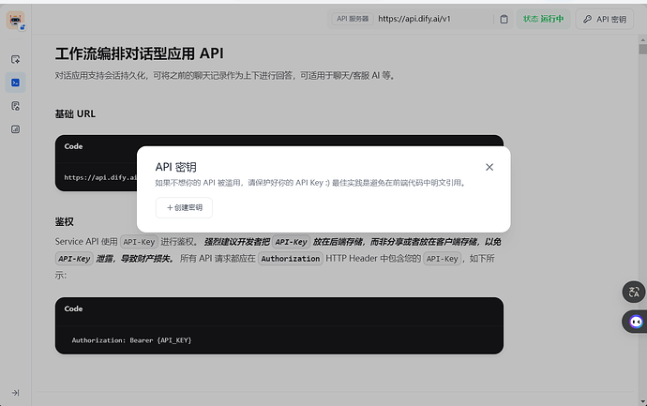Click the robot app avatar icon

(16, 21)
